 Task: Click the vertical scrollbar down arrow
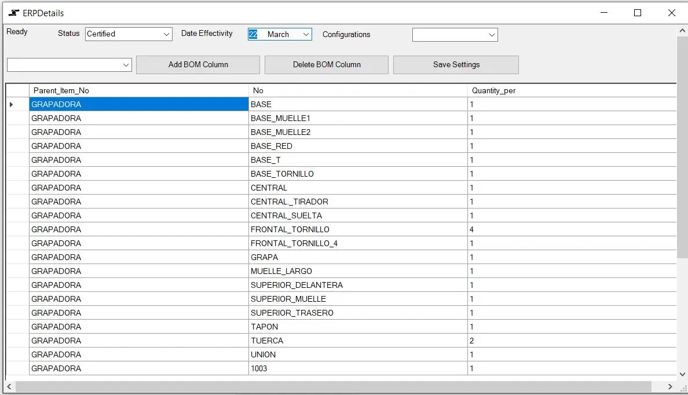(682, 374)
